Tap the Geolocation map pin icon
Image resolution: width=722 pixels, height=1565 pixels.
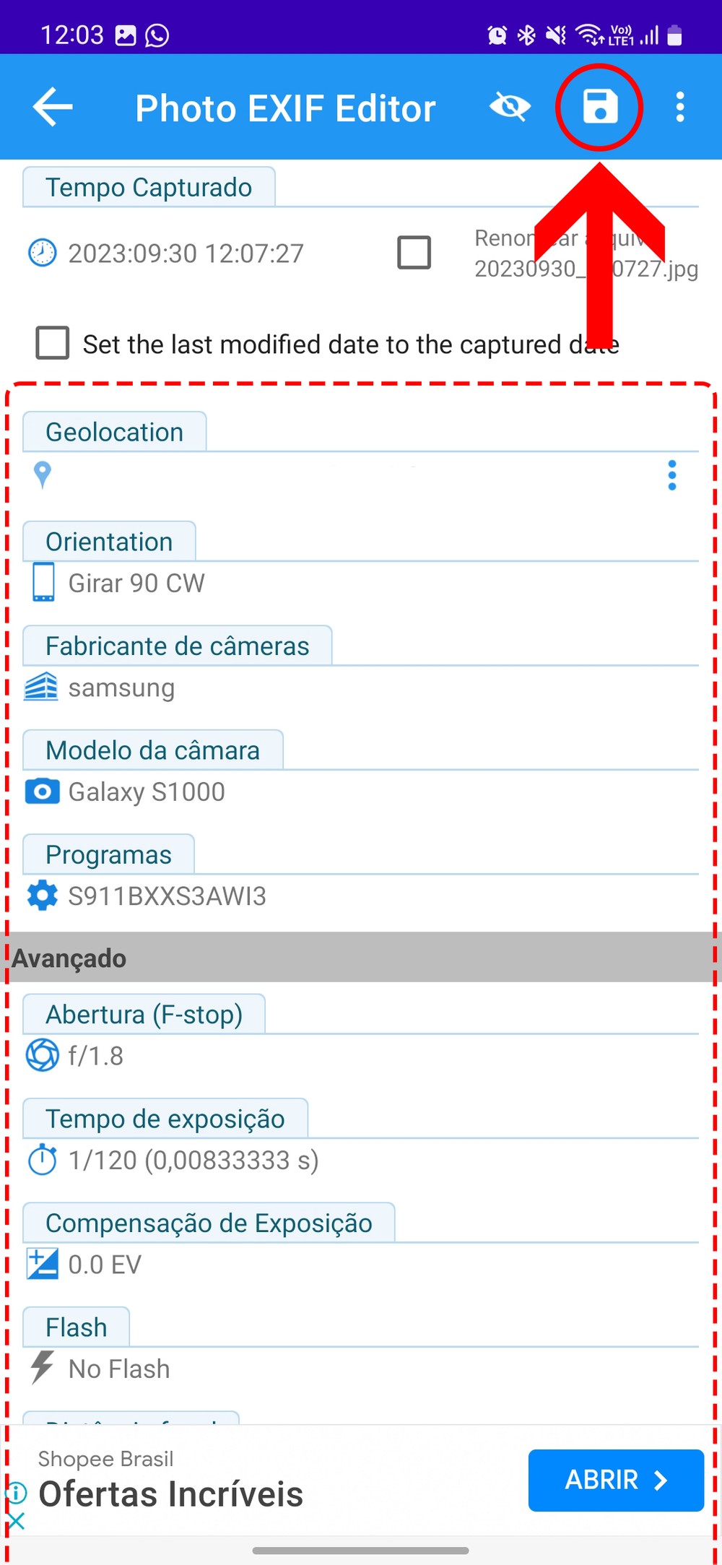pyautogui.click(x=43, y=475)
